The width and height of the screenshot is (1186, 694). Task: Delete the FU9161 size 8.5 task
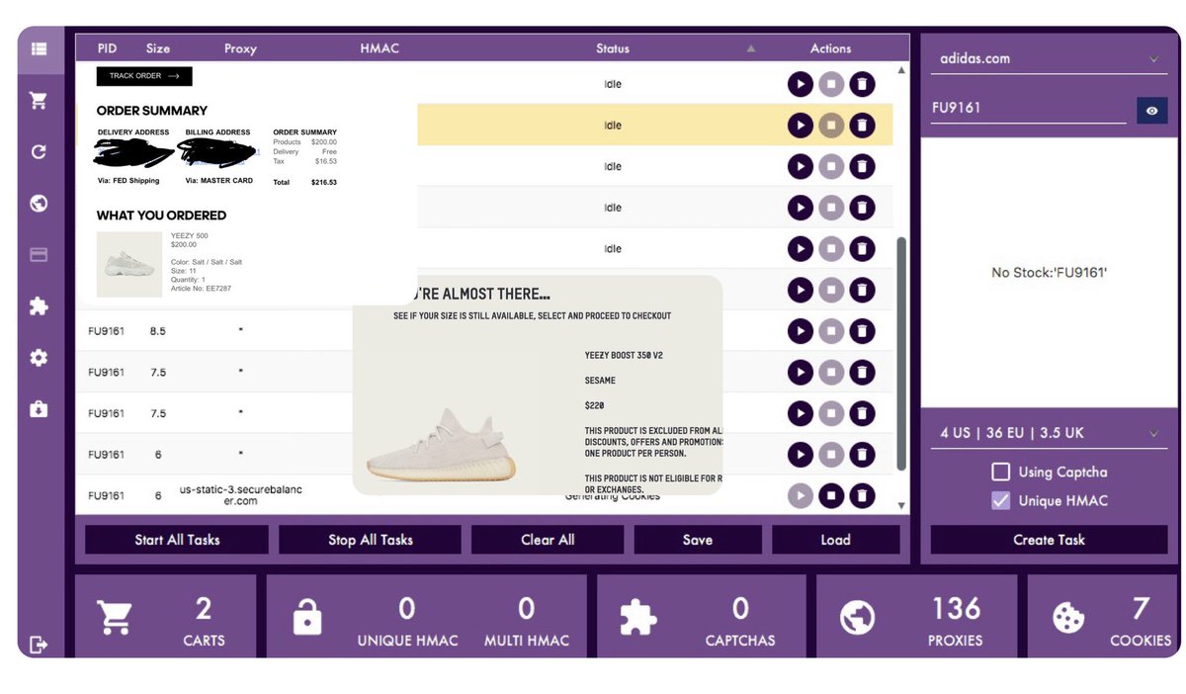click(862, 331)
